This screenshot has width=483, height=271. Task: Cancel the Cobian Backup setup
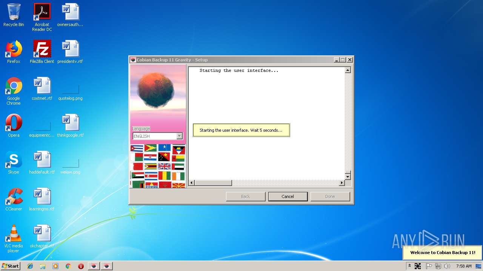pos(288,196)
